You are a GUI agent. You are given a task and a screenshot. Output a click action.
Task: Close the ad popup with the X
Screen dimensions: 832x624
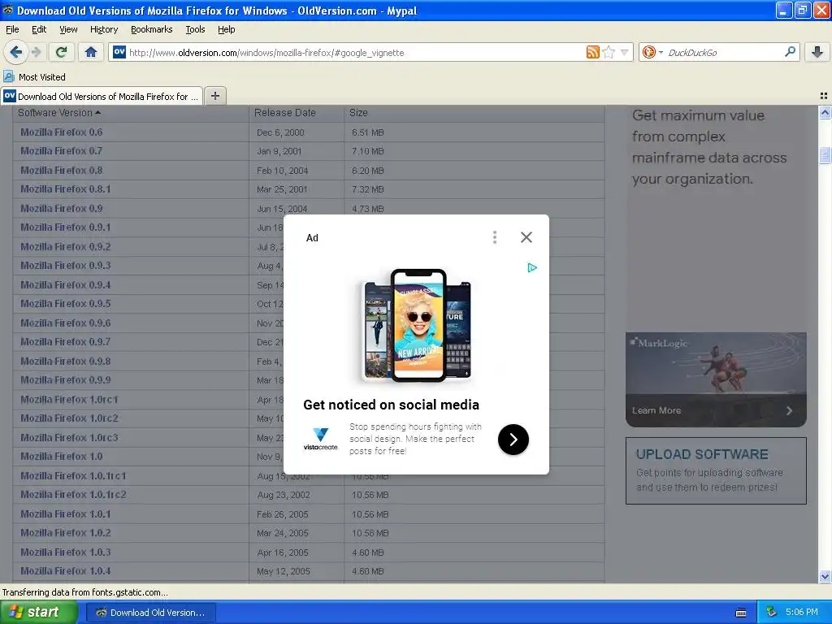526,237
